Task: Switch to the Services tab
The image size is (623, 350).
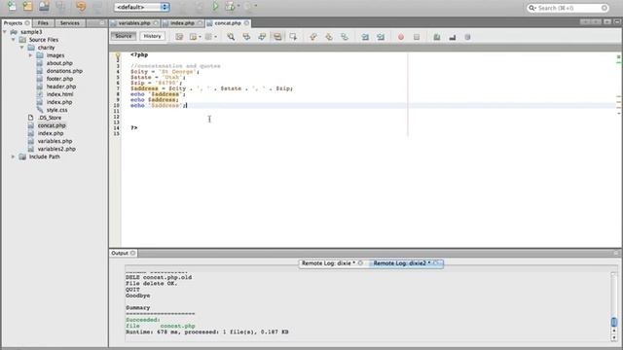Action: tap(69, 23)
